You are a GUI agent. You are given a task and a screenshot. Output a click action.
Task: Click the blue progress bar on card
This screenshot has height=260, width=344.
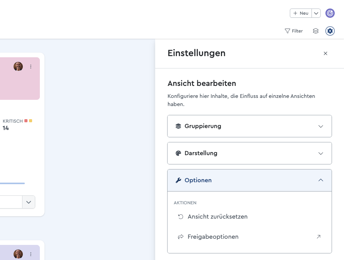[12, 183]
